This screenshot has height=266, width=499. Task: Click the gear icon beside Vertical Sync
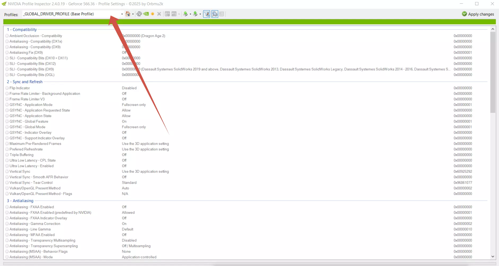[7, 172]
